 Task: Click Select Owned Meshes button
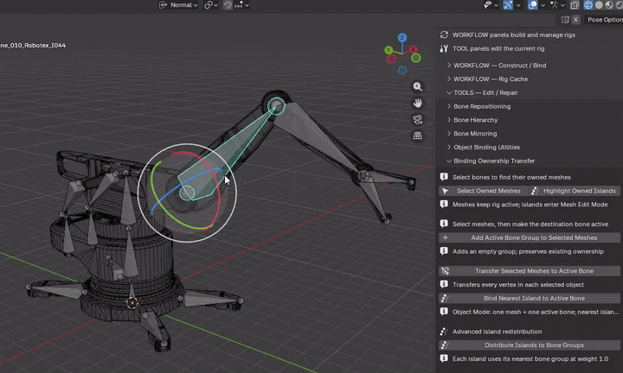pyautogui.click(x=484, y=191)
